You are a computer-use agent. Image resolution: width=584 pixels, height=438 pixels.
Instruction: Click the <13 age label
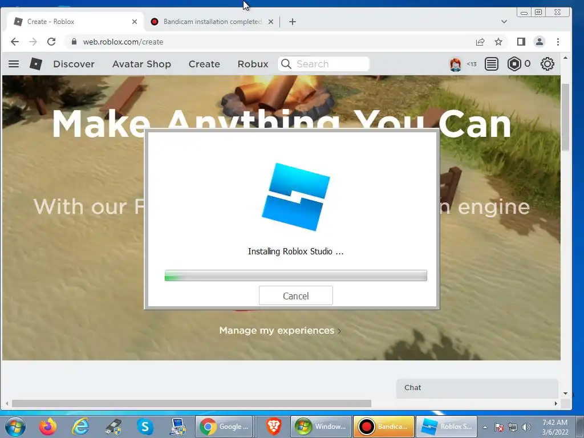pos(472,64)
